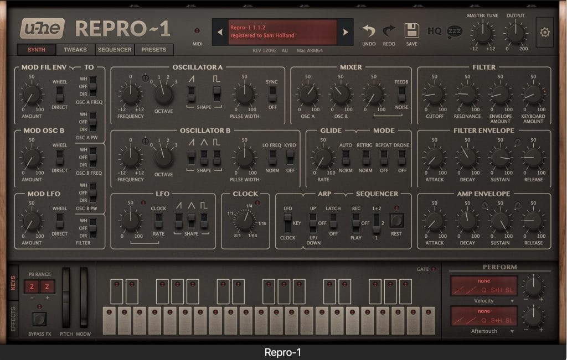Enable the REPEAT mode switch
The image size is (567, 360).
(x=384, y=157)
